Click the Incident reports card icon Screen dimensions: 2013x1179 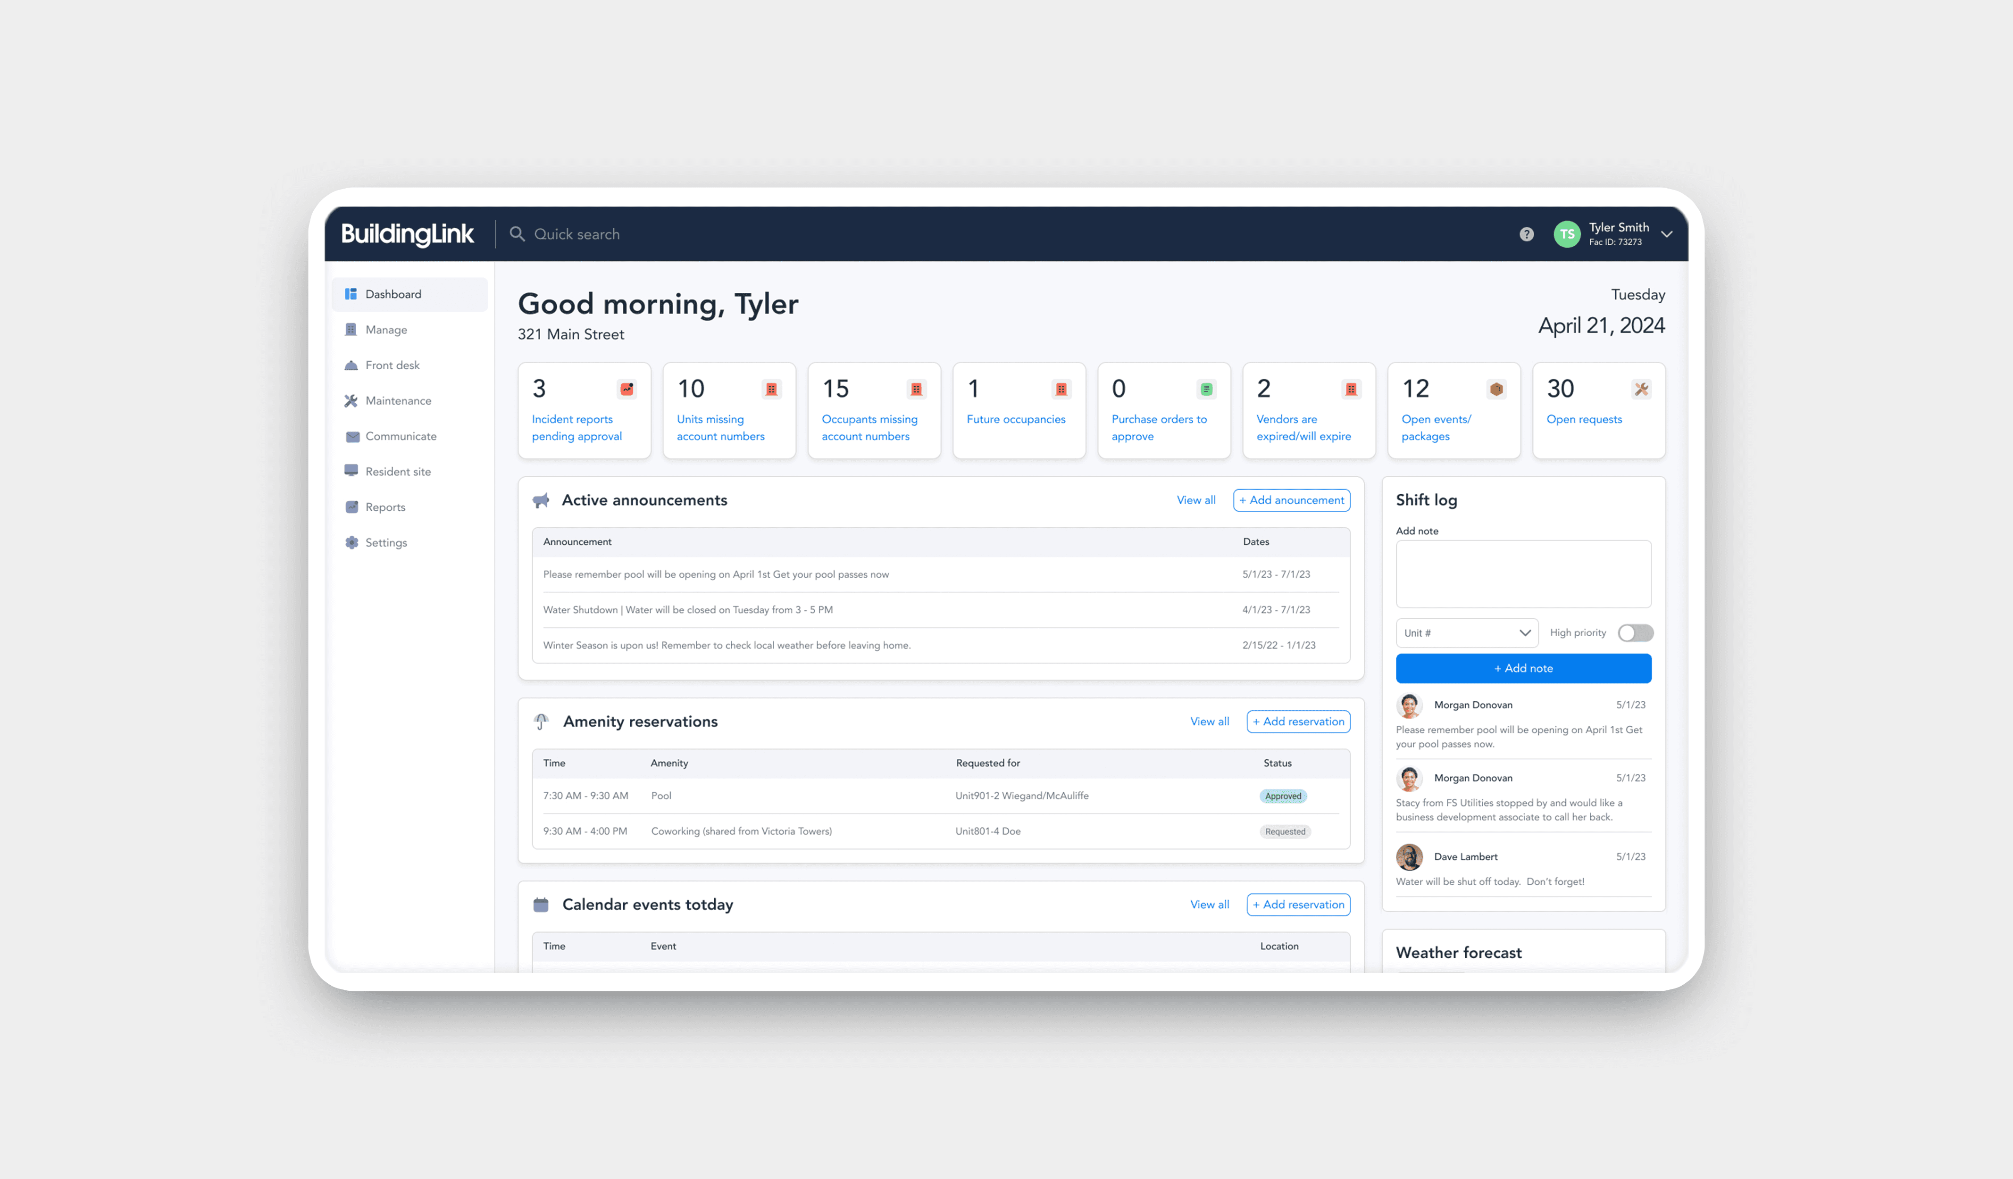coord(627,389)
